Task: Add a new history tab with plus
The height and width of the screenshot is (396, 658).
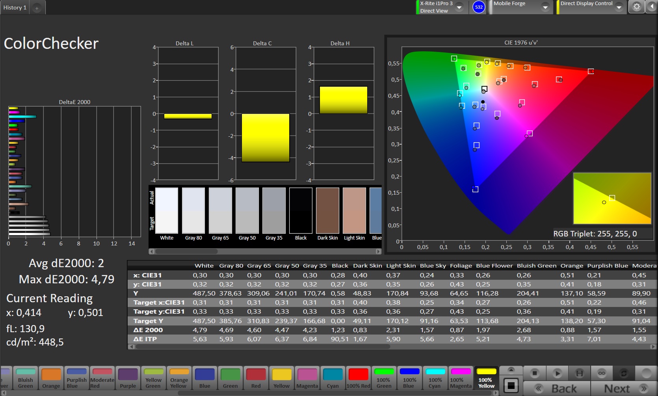Action: pyautogui.click(x=37, y=8)
